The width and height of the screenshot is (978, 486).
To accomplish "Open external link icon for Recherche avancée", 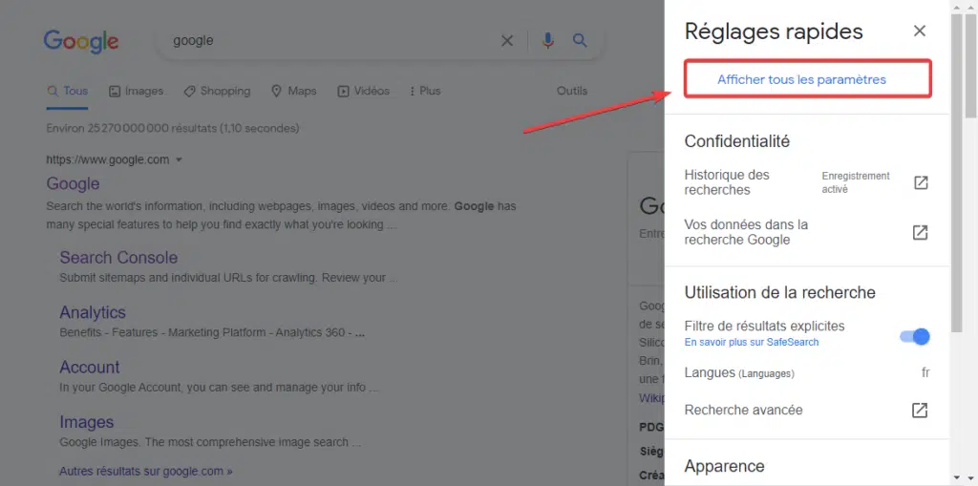I will [920, 410].
